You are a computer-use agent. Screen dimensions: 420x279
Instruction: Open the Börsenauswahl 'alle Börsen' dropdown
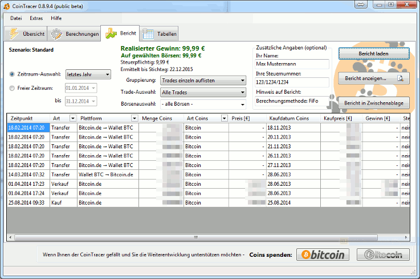point(203,104)
